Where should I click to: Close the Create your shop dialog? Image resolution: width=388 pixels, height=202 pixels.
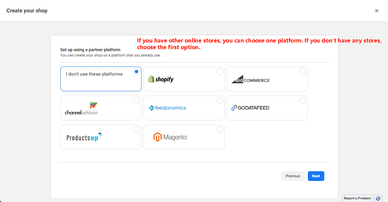tap(377, 11)
